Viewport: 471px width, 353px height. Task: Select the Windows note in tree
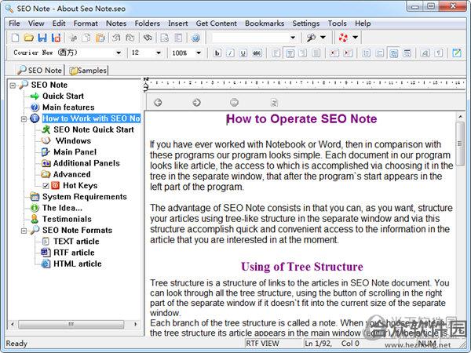(x=73, y=140)
